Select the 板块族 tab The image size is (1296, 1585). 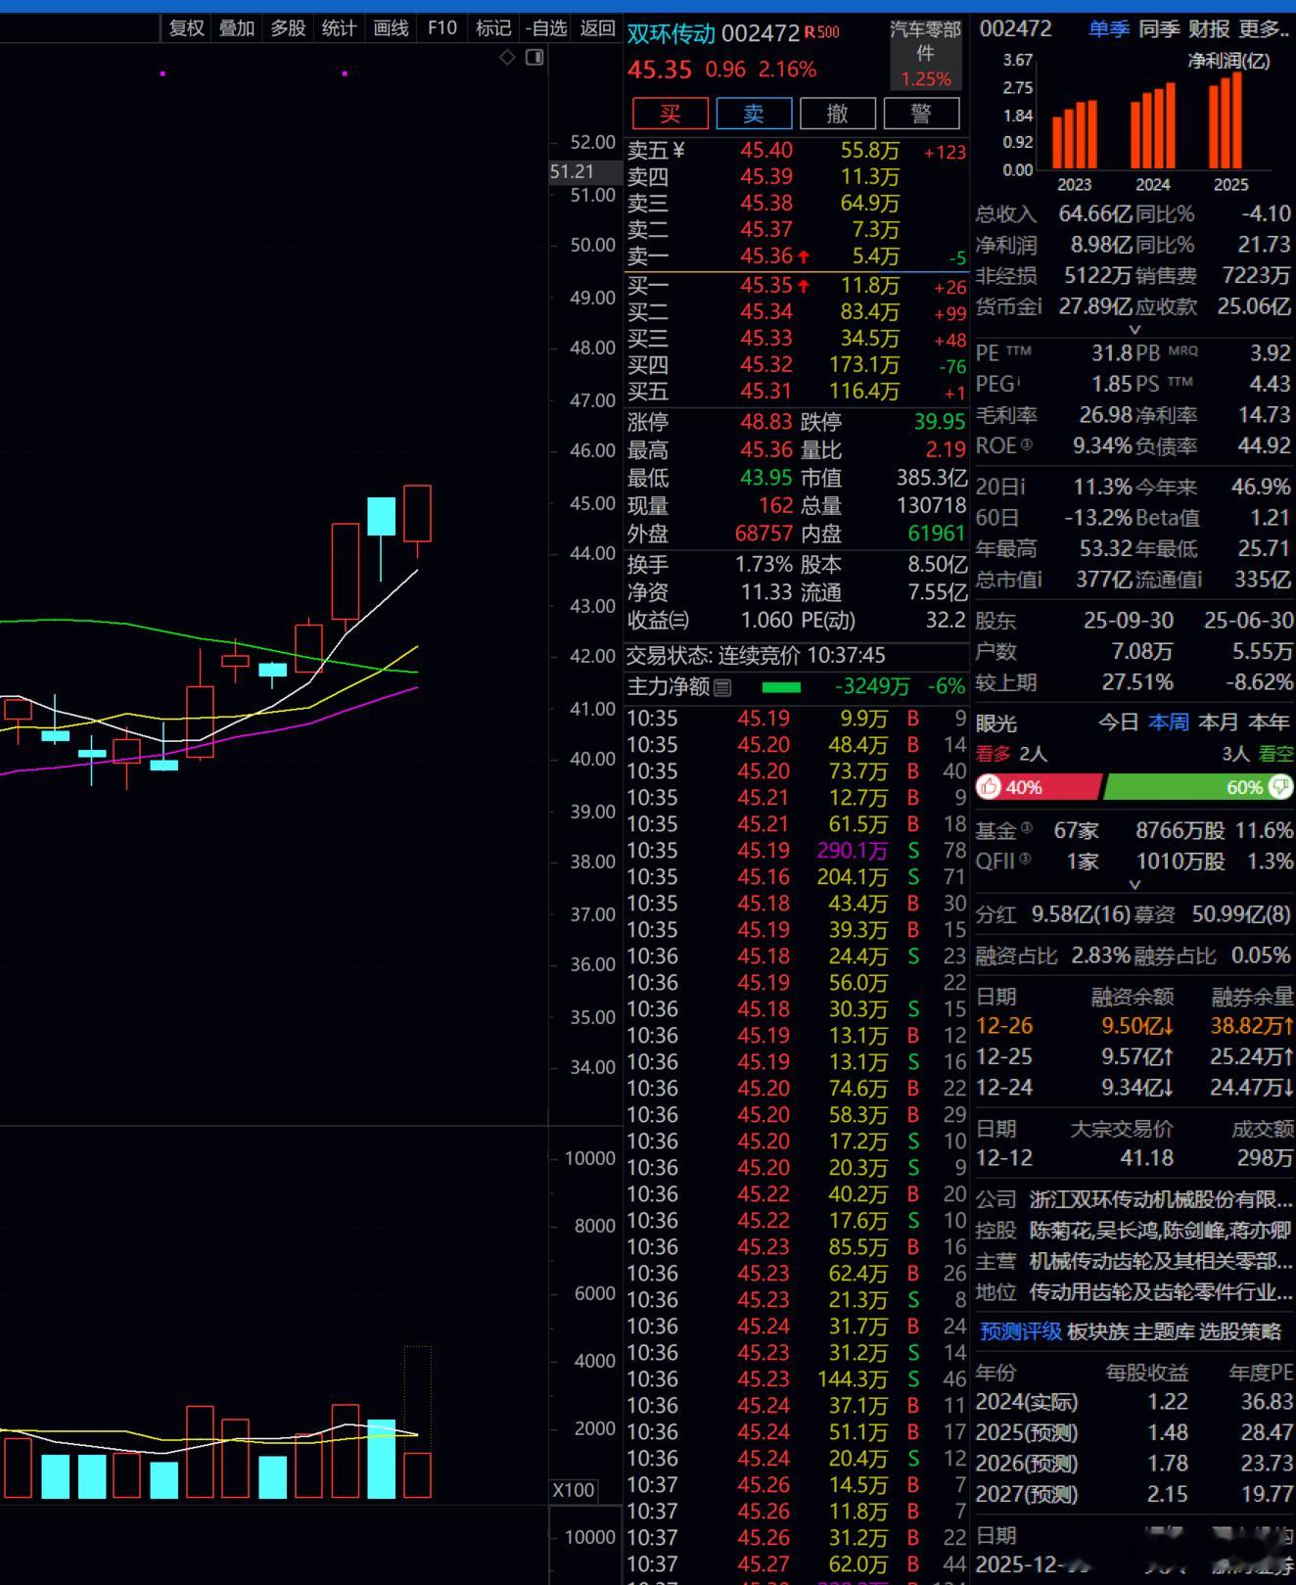(1097, 1331)
